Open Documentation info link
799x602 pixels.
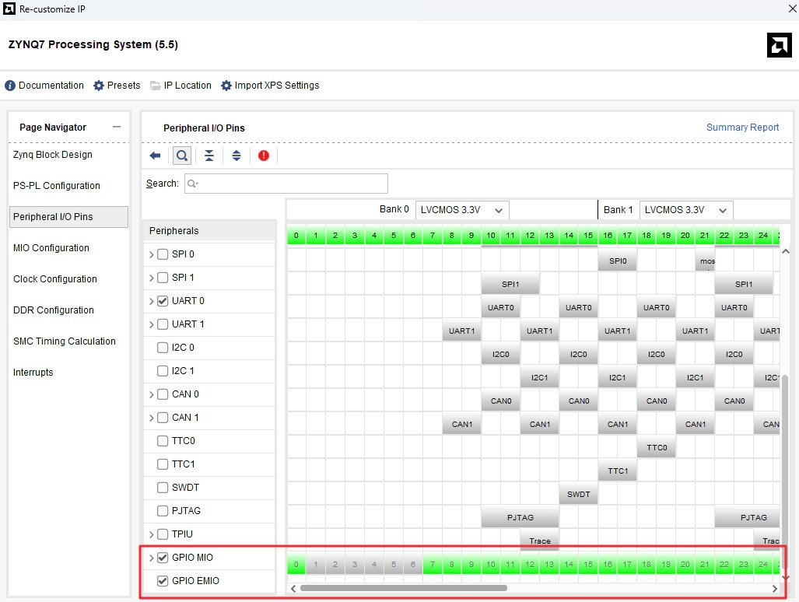tap(44, 86)
